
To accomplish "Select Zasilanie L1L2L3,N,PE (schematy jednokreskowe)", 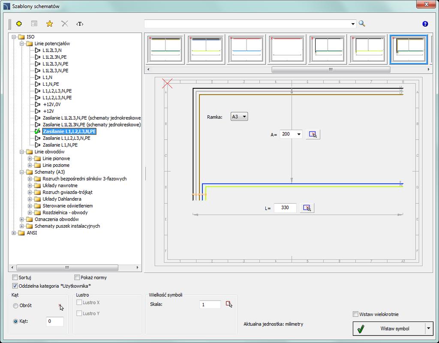I will pyautogui.click(x=92, y=118).
